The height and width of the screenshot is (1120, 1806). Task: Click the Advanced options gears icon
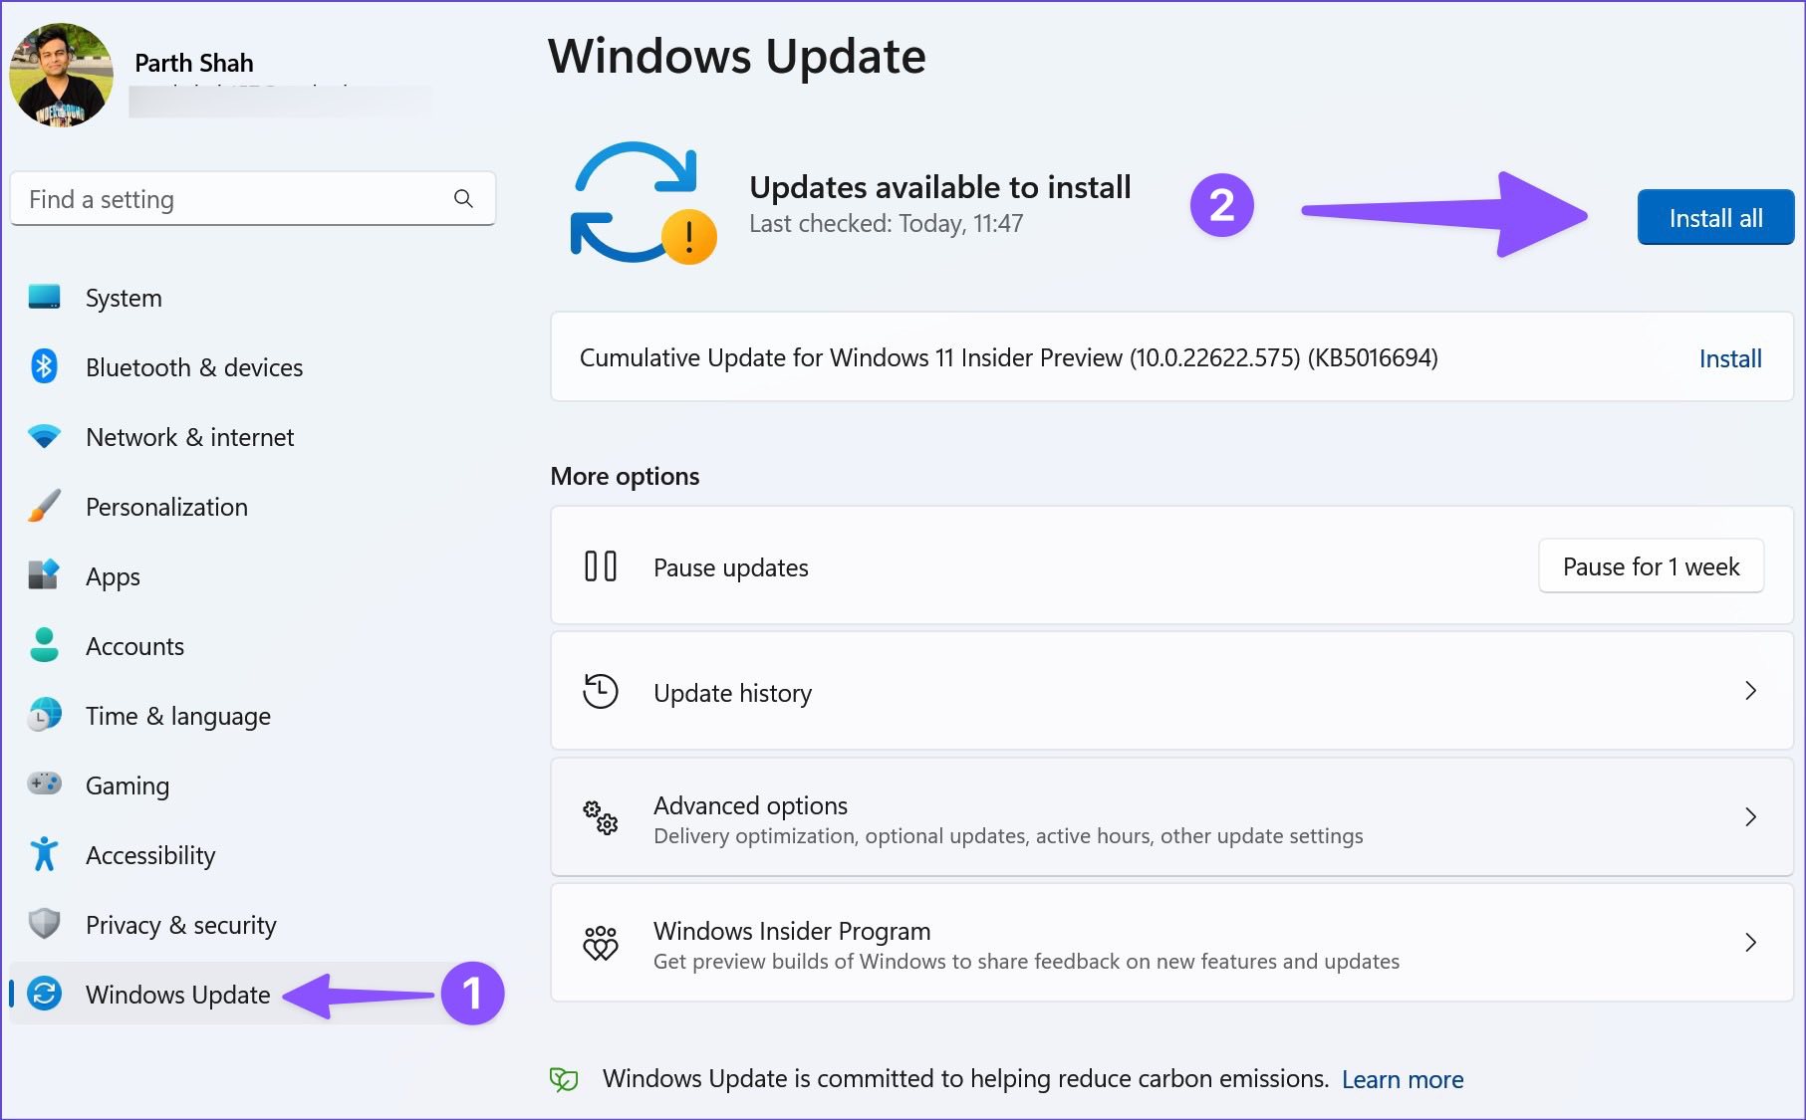click(601, 817)
